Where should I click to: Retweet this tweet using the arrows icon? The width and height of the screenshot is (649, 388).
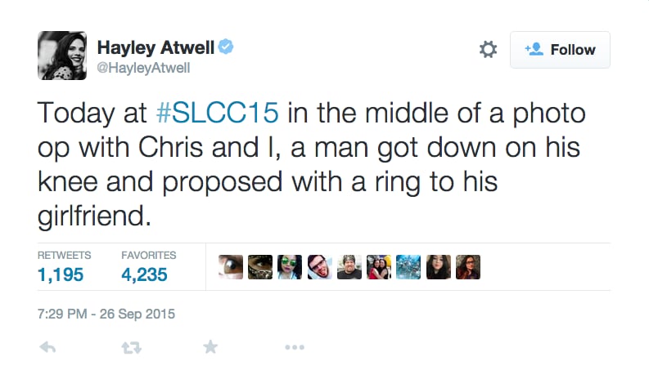point(132,347)
